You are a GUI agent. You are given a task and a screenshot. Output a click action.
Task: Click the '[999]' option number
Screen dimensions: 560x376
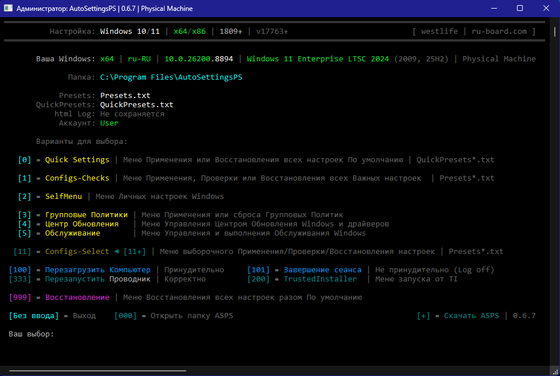tap(20, 297)
